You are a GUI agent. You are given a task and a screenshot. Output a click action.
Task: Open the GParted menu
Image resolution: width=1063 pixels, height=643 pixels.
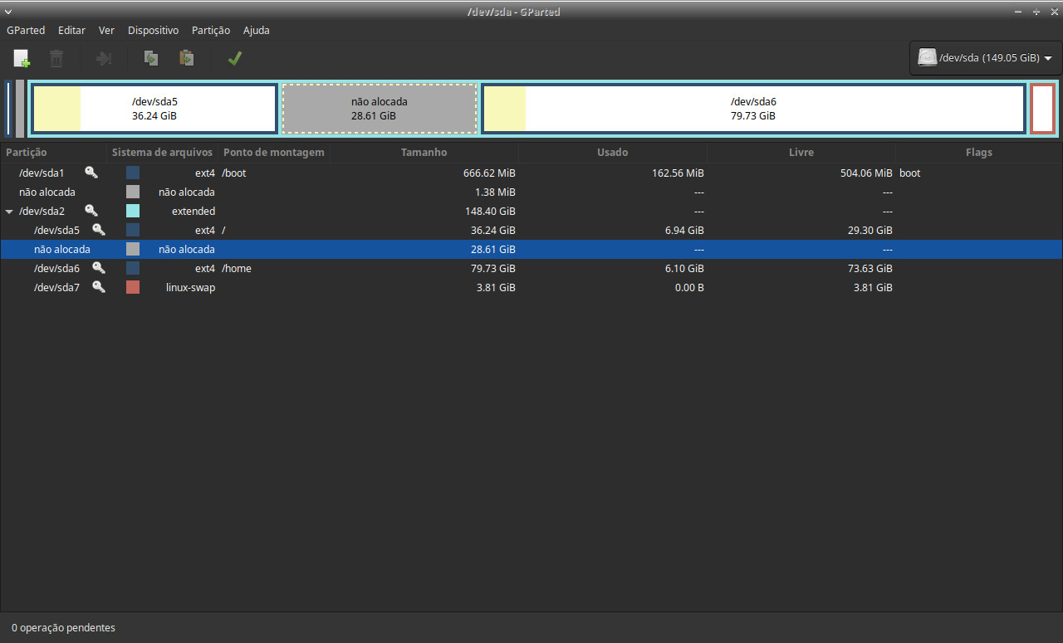pyautogui.click(x=26, y=30)
